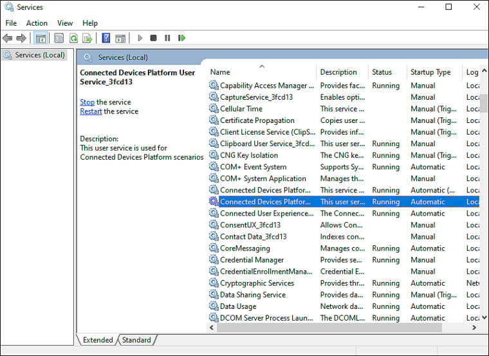
Task: Click 'Supports Sy...' description cell
Action: 342,167
